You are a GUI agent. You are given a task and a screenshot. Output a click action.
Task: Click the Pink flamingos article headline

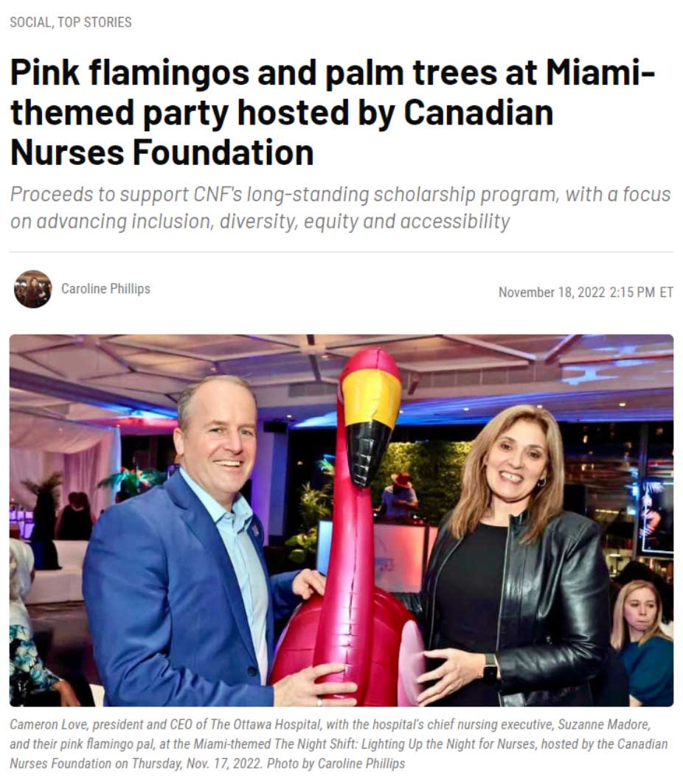click(x=332, y=113)
